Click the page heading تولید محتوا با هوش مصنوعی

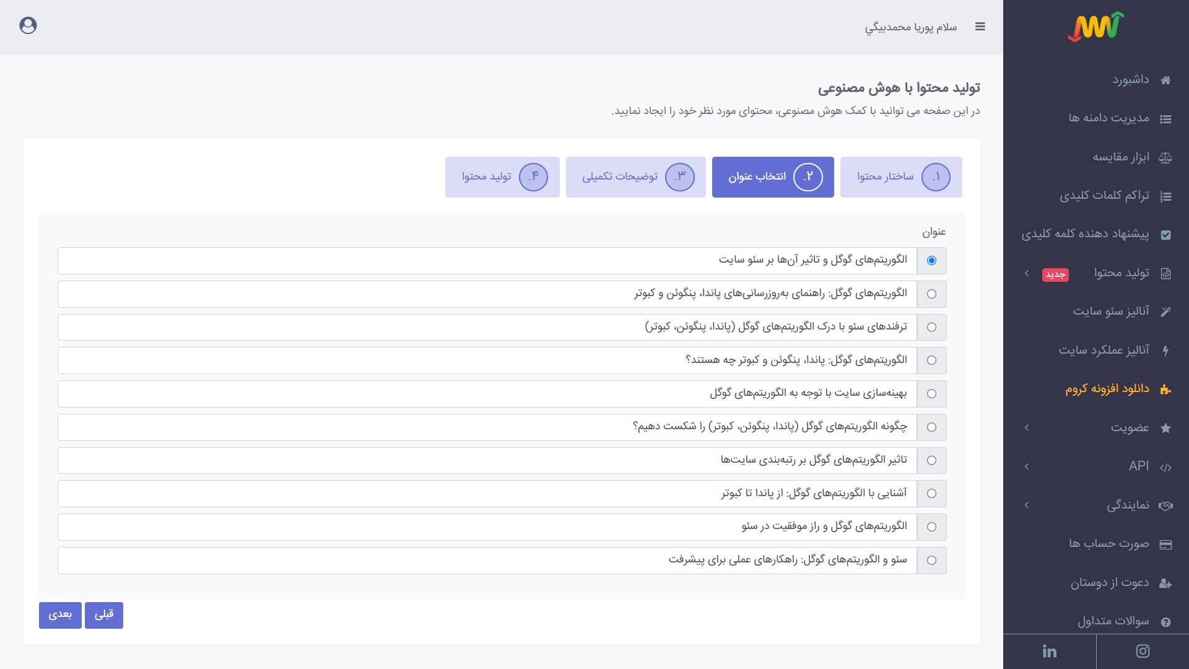[899, 89]
